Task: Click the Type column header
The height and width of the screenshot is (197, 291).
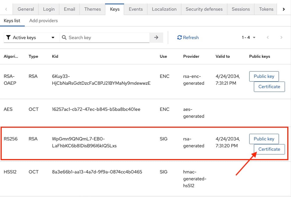Action: click(x=33, y=56)
